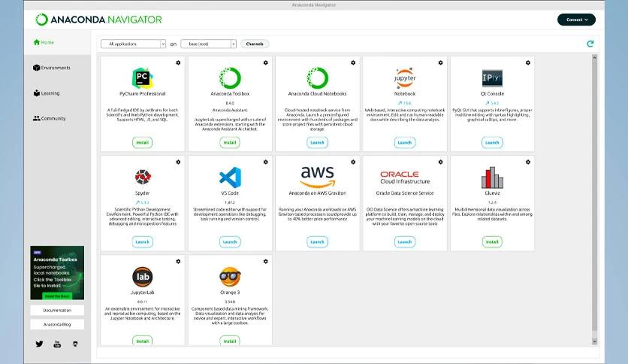Switch to the Environments tab
The height and width of the screenshot is (364, 628).
(52, 68)
